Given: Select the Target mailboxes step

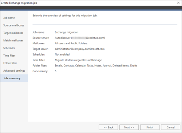Looking at the screenshot, I should (13, 33).
